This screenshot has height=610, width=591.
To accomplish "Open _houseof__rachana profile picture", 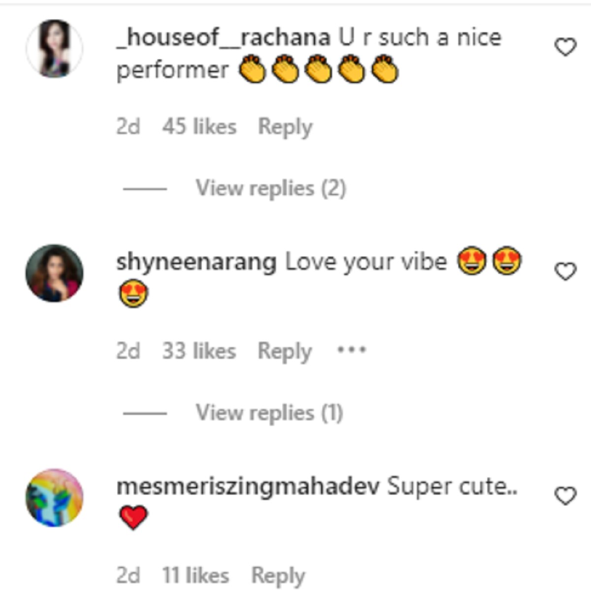I will [x=54, y=49].
